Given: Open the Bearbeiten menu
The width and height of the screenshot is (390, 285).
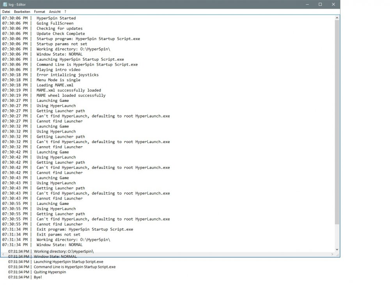Looking at the screenshot, I should click(22, 12).
